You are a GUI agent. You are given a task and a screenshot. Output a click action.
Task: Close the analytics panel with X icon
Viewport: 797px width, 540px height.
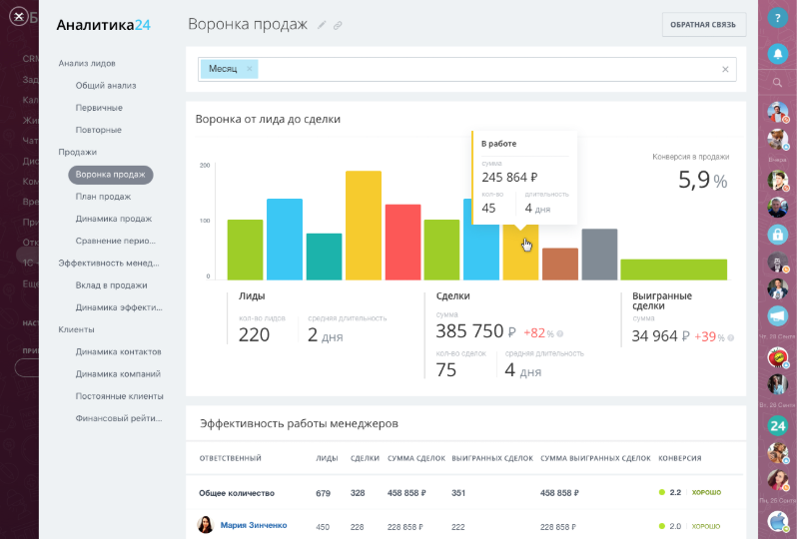(x=18, y=17)
